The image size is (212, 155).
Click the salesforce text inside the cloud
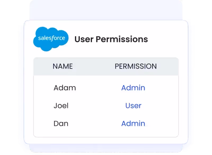point(52,38)
